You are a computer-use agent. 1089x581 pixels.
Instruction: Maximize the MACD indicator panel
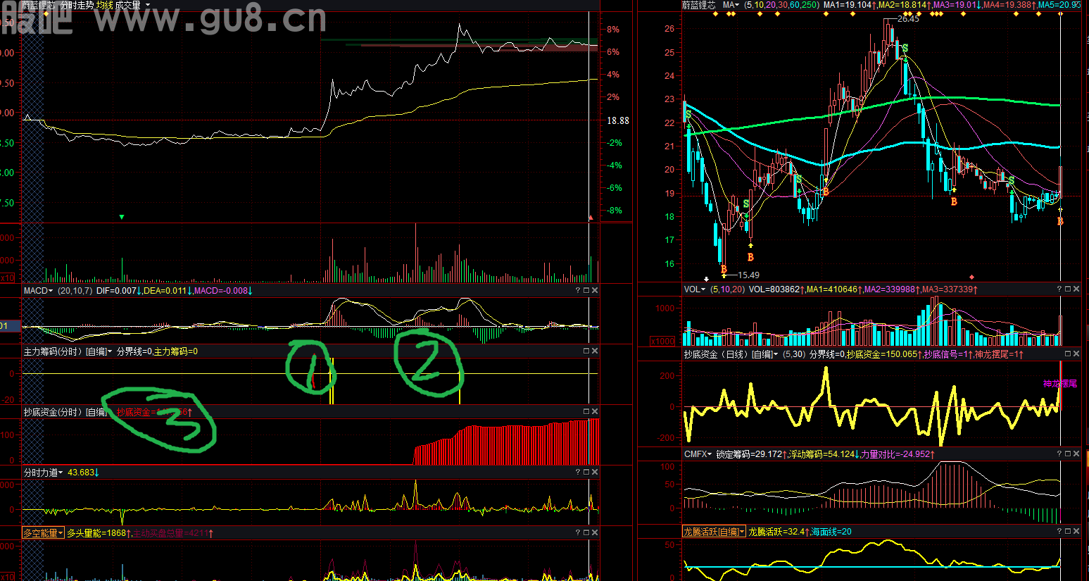pyautogui.click(x=586, y=290)
